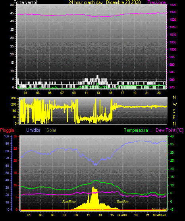Click the 1025 pressure axis value
This screenshot has height=221, width=185.
point(173,12)
